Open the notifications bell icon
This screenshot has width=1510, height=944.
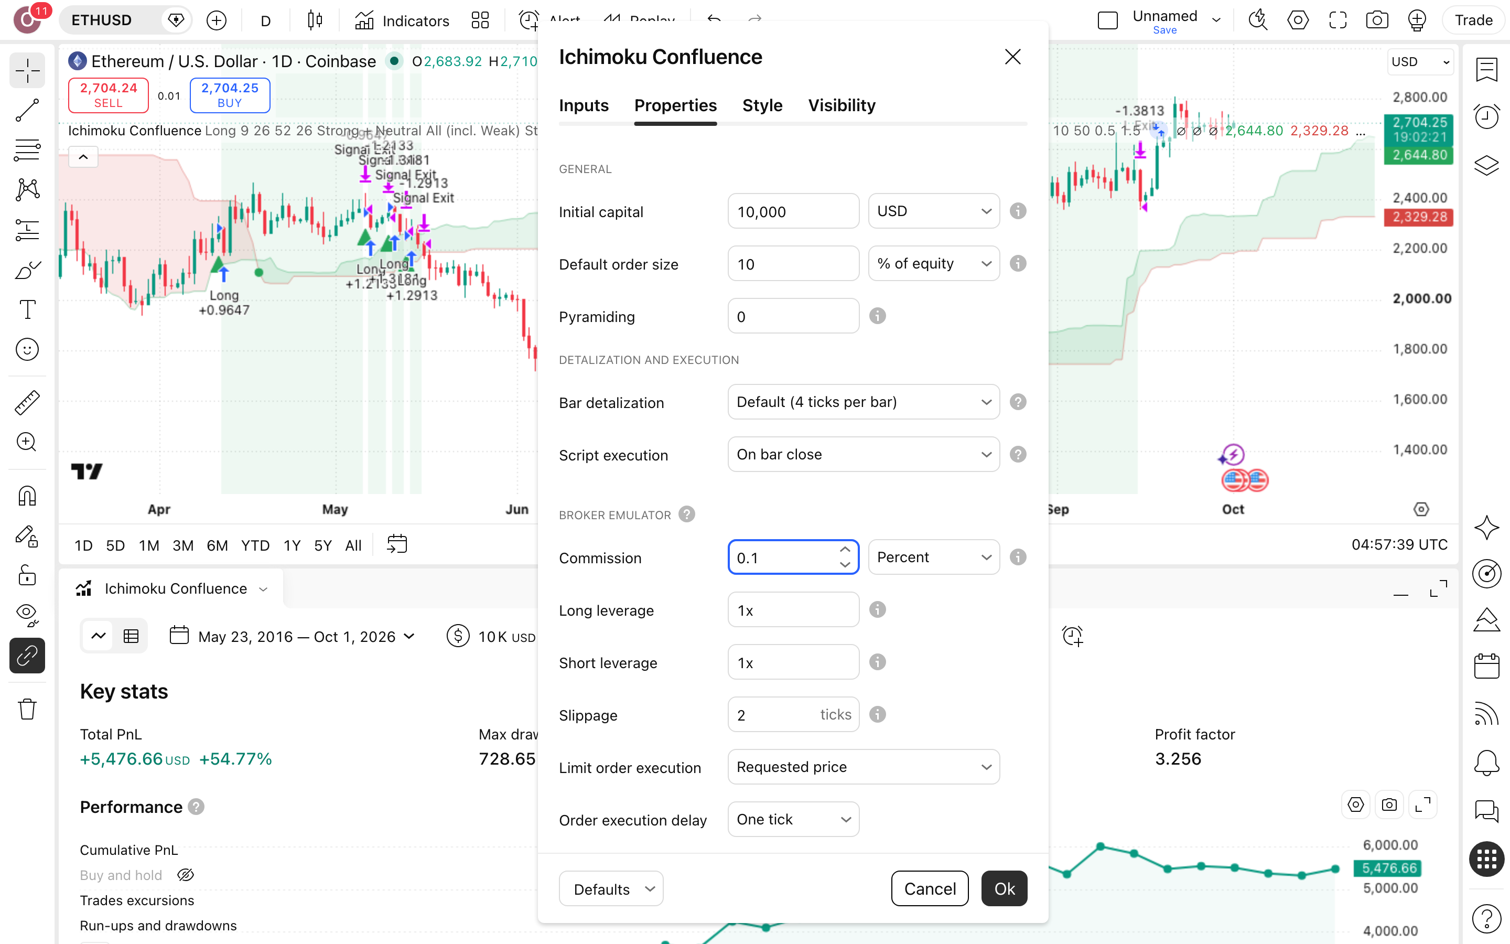pos(1486,763)
